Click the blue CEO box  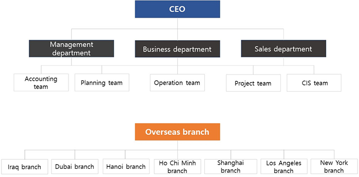(177, 9)
